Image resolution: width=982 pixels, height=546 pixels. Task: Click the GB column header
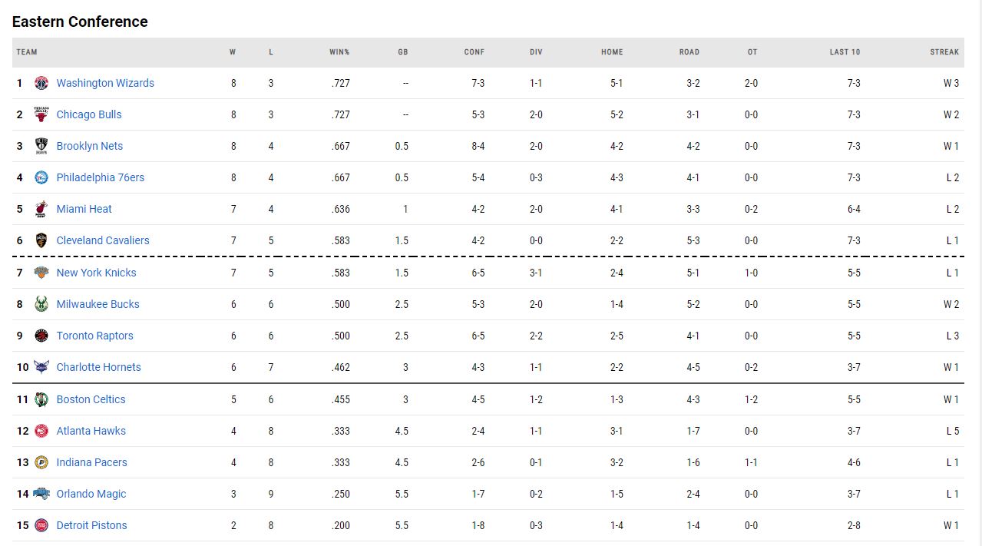[x=403, y=52]
